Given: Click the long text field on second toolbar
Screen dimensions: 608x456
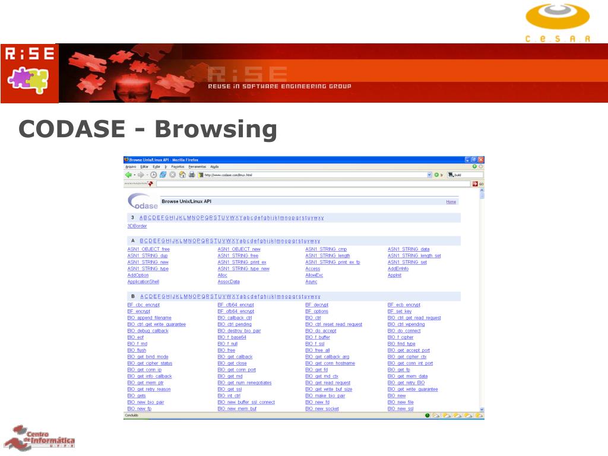Looking at the screenshot, I should 313,184.
